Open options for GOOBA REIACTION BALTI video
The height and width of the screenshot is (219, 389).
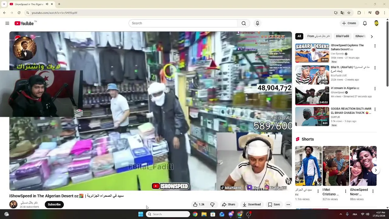(x=375, y=109)
